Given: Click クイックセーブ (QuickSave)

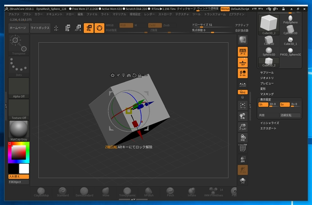Looking at the screenshot, I should (x=186, y=9).
